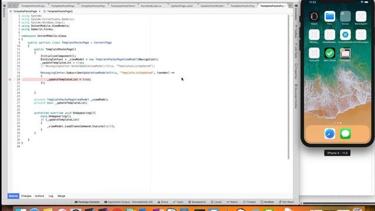The image size is (375, 211).
Task: Open the Extras folder on the simulator
Action: click(345, 17)
